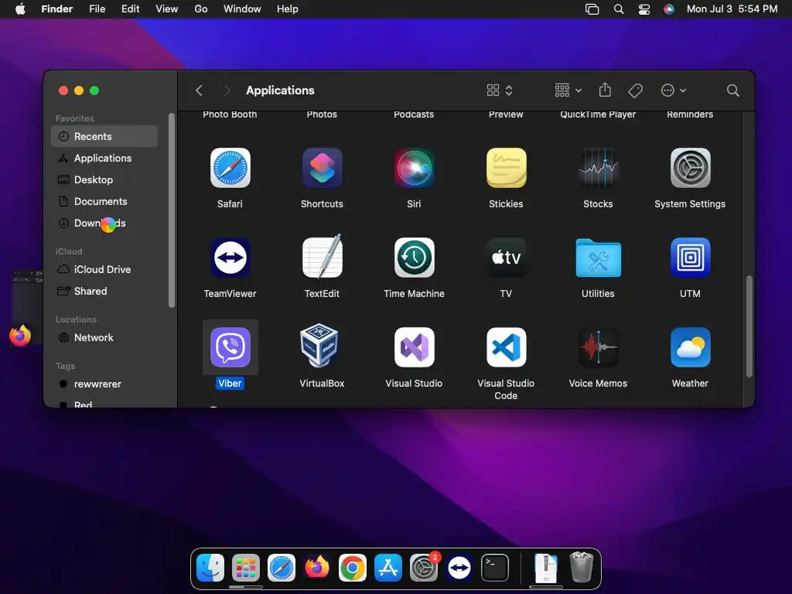Select the Shortcuts app icon
This screenshot has width=792, height=594.
coord(322,168)
